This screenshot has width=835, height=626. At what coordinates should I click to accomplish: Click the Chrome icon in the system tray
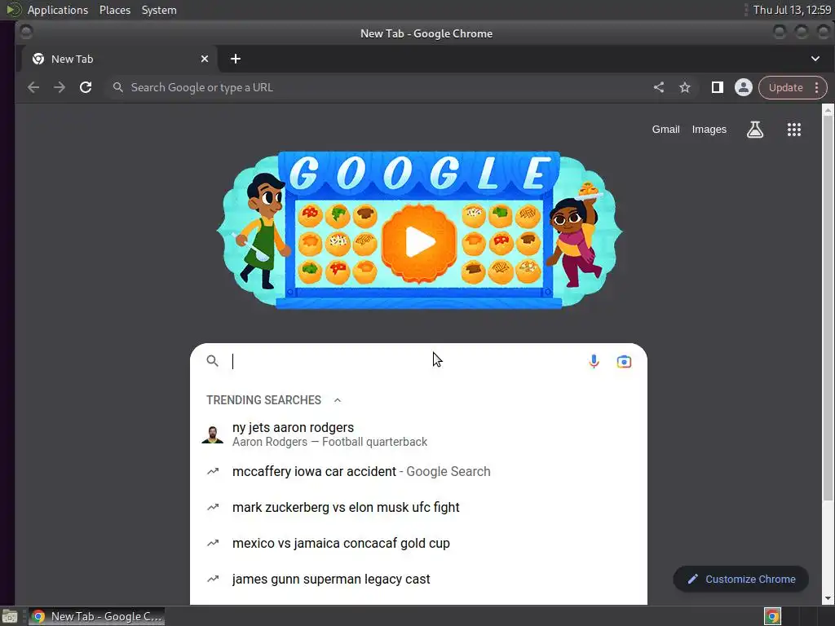coord(772,616)
